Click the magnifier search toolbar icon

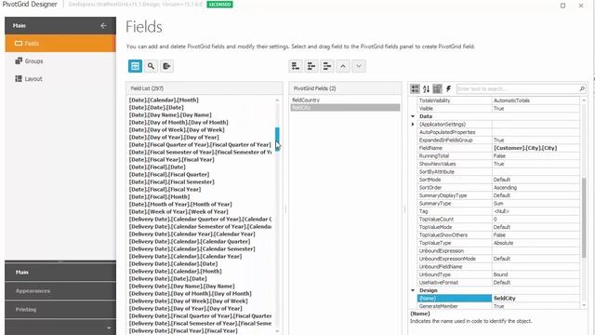point(151,66)
